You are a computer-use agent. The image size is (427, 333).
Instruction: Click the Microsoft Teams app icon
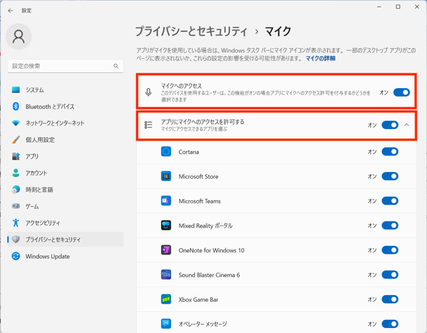pos(166,201)
